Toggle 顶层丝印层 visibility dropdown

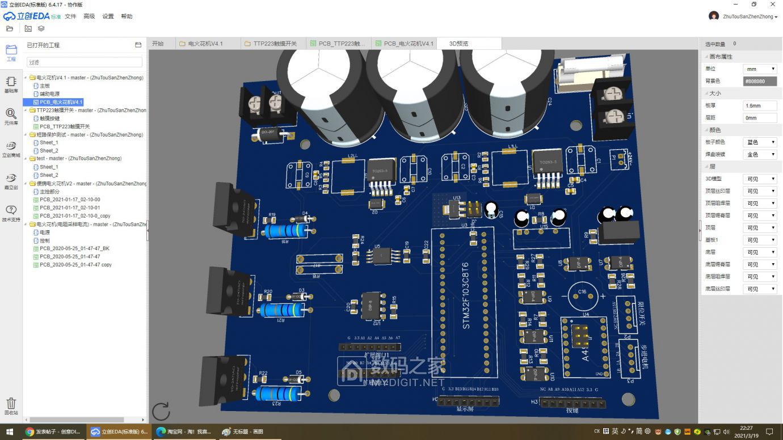[x=760, y=191]
